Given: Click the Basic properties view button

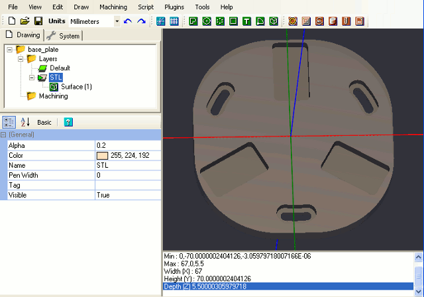Looking at the screenshot, I should tap(44, 122).
